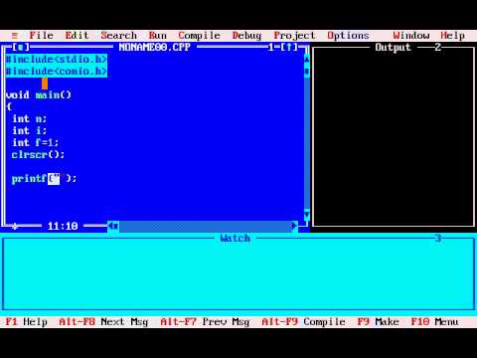Click the Watch window title

click(x=235, y=238)
